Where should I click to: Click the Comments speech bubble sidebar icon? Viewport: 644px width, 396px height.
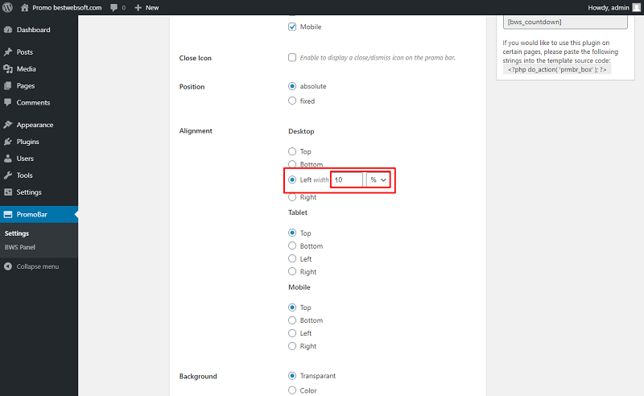click(x=8, y=102)
